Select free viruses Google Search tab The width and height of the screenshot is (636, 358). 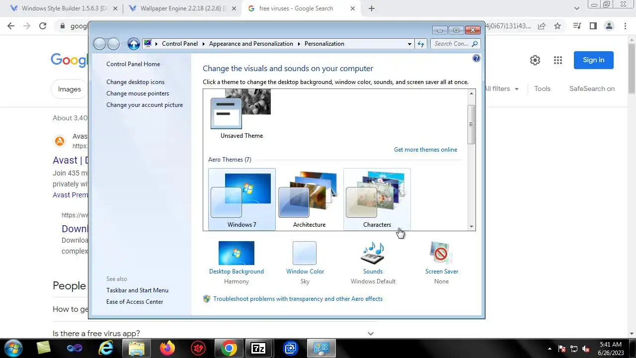coord(301,8)
